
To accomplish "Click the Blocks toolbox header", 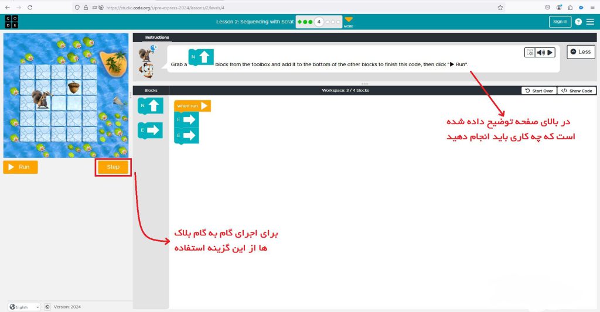I will tap(151, 91).
